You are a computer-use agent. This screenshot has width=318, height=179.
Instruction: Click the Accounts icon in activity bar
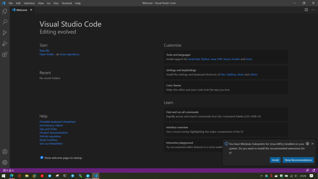point(5,152)
